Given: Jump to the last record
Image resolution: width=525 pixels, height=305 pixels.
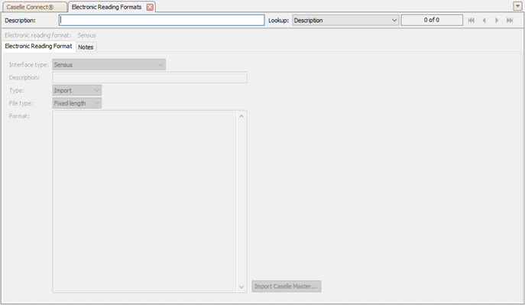Looking at the screenshot, I should 510,21.
